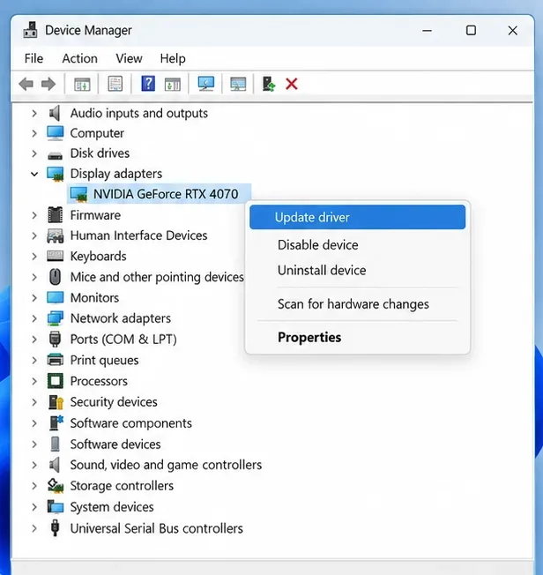The image size is (543, 575).
Task: Click the action pane toolbar icon beside Help
Action: pyautogui.click(x=173, y=85)
